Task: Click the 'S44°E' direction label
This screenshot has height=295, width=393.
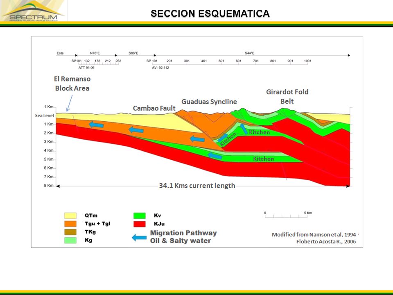Action: point(250,53)
